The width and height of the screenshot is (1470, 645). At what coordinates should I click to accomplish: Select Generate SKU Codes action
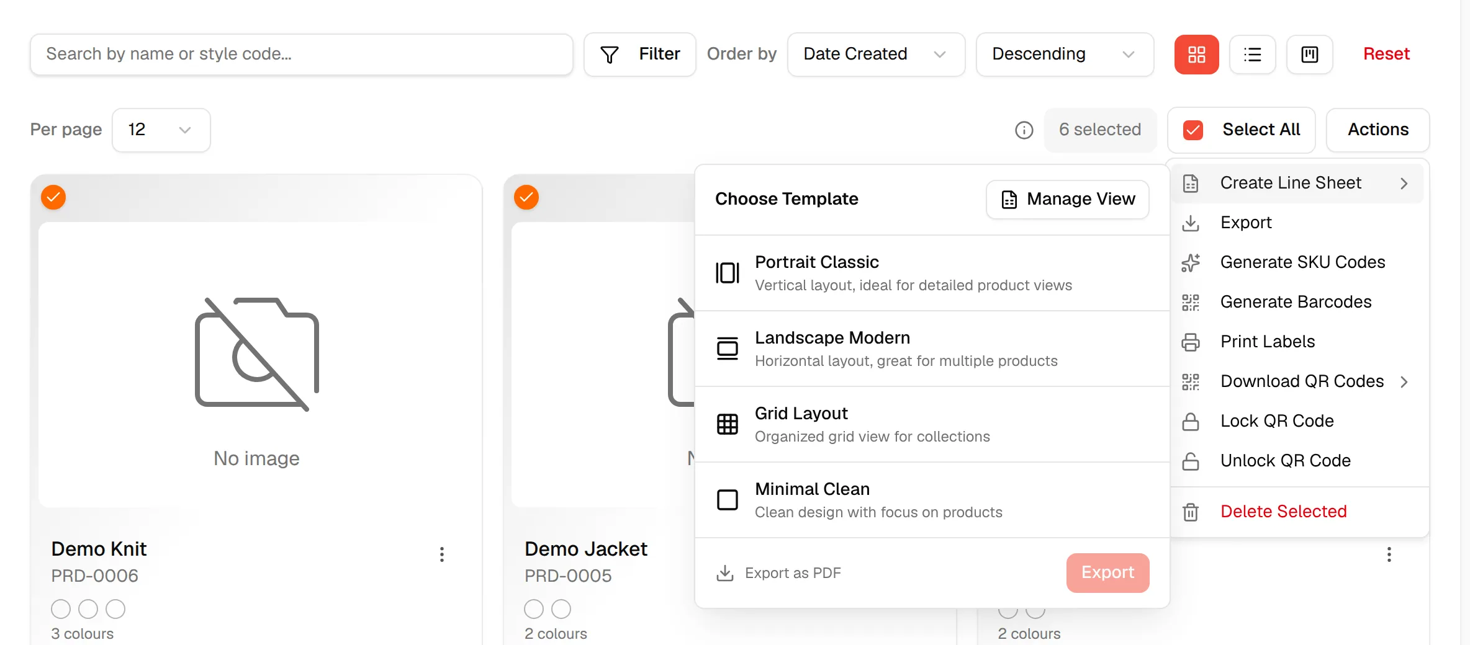(1298, 262)
